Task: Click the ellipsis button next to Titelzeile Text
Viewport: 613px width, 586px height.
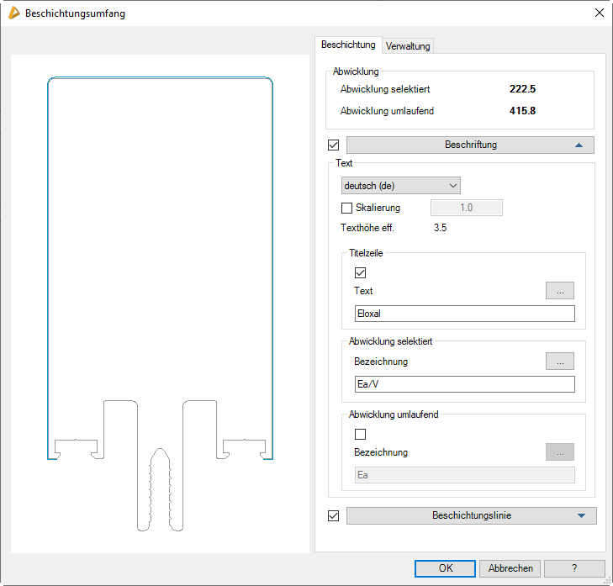Action: tap(560, 291)
